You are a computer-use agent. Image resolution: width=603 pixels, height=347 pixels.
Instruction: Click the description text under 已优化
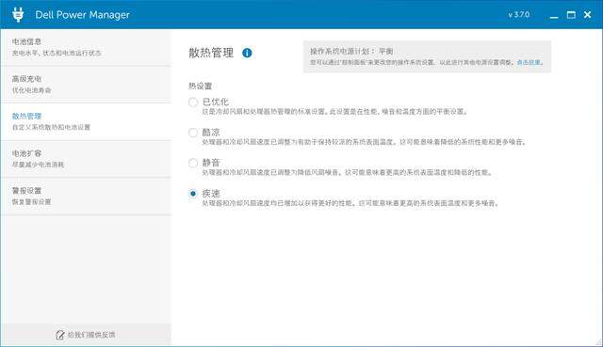point(335,112)
